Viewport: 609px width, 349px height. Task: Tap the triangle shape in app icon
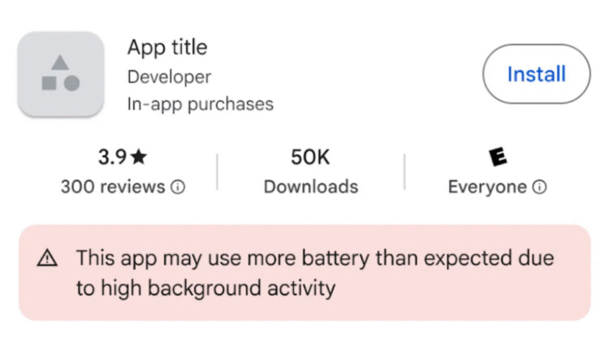(60, 62)
